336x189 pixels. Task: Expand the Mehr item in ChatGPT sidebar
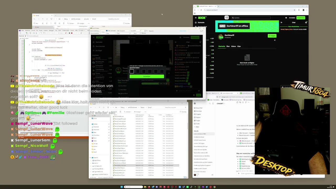[x=197, y=127]
